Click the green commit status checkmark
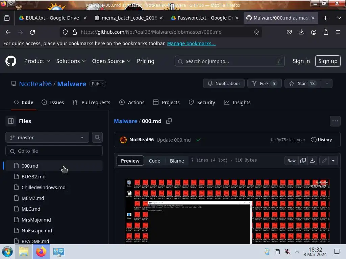The width and height of the screenshot is (346, 259). pos(198,140)
